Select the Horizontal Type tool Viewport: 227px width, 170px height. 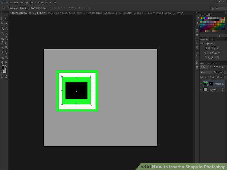[6, 53]
